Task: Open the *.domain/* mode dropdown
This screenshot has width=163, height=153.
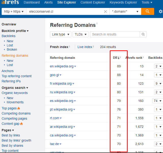Action: point(125,11)
